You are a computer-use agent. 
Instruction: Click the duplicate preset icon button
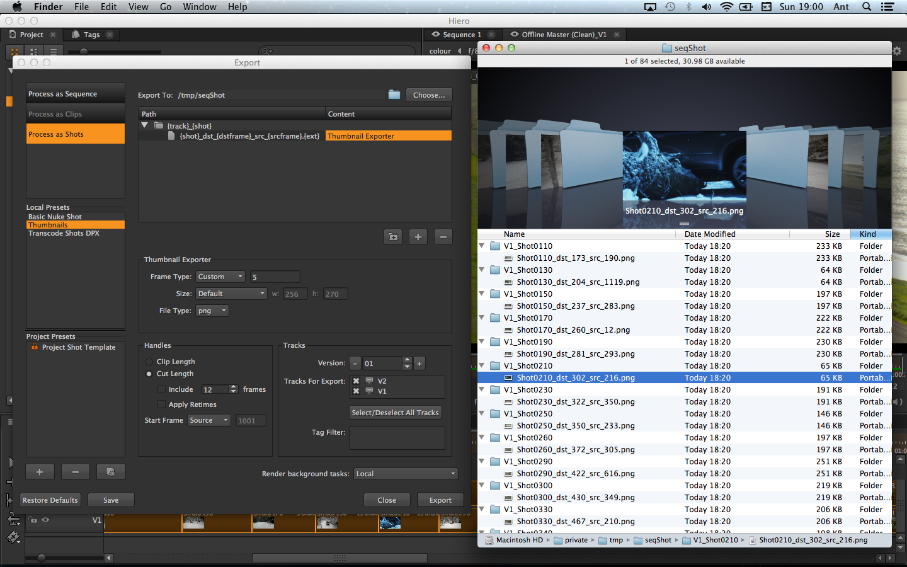click(x=111, y=472)
